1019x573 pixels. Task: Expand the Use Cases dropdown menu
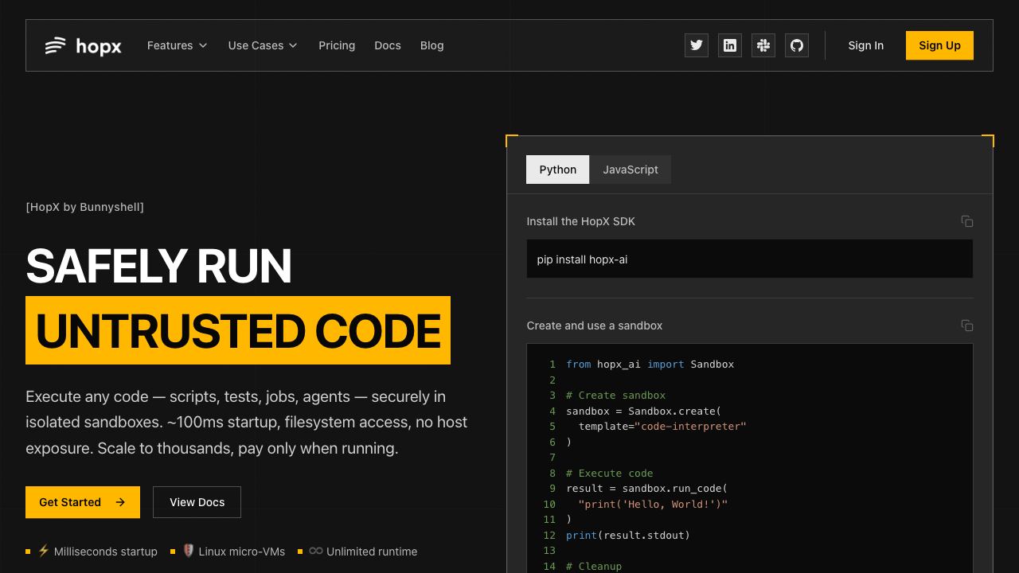(x=263, y=45)
